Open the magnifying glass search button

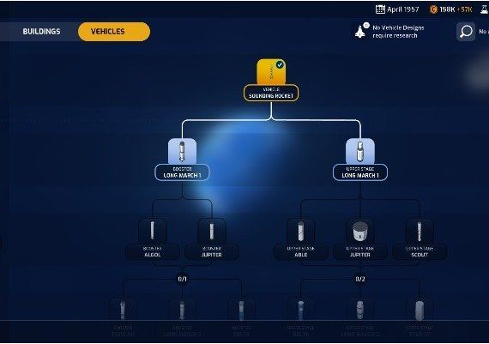click(466, 32)
